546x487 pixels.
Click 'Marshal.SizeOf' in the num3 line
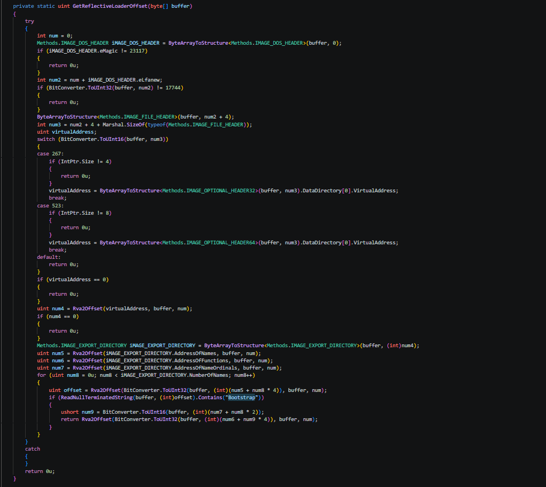click(x=124, y=125)
